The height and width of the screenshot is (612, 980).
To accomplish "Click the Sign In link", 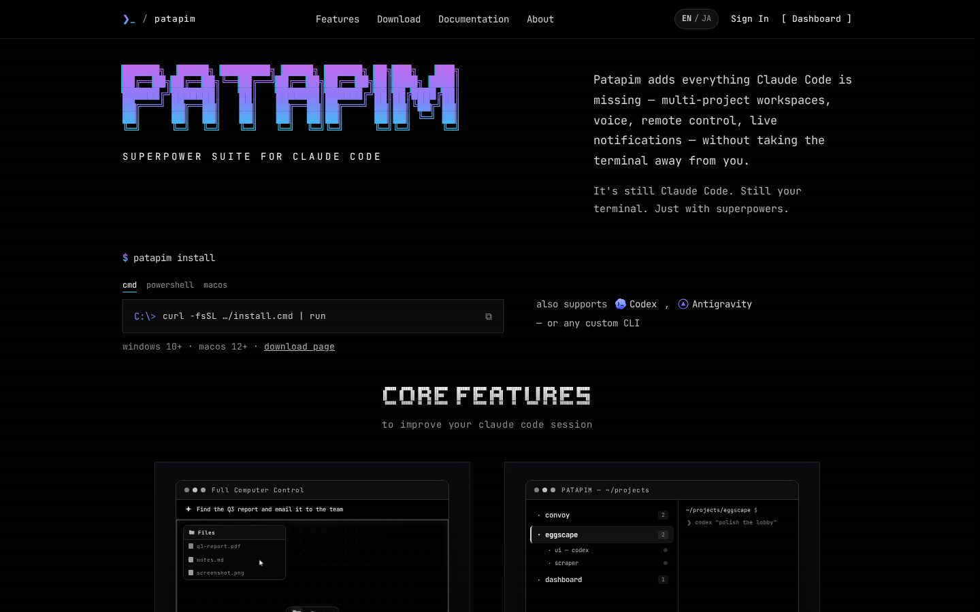I will (x=750, y=19).
